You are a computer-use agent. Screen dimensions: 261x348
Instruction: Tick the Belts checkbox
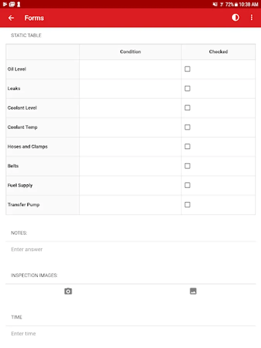(x=188, y=166)
